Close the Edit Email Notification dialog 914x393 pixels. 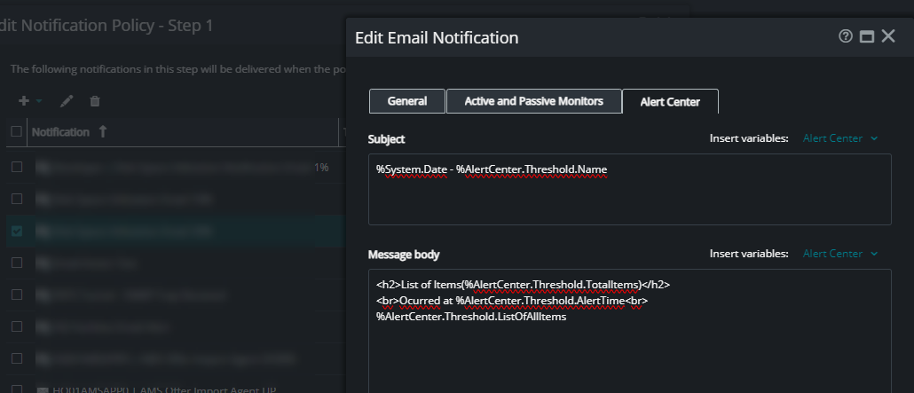coord(887,36)
